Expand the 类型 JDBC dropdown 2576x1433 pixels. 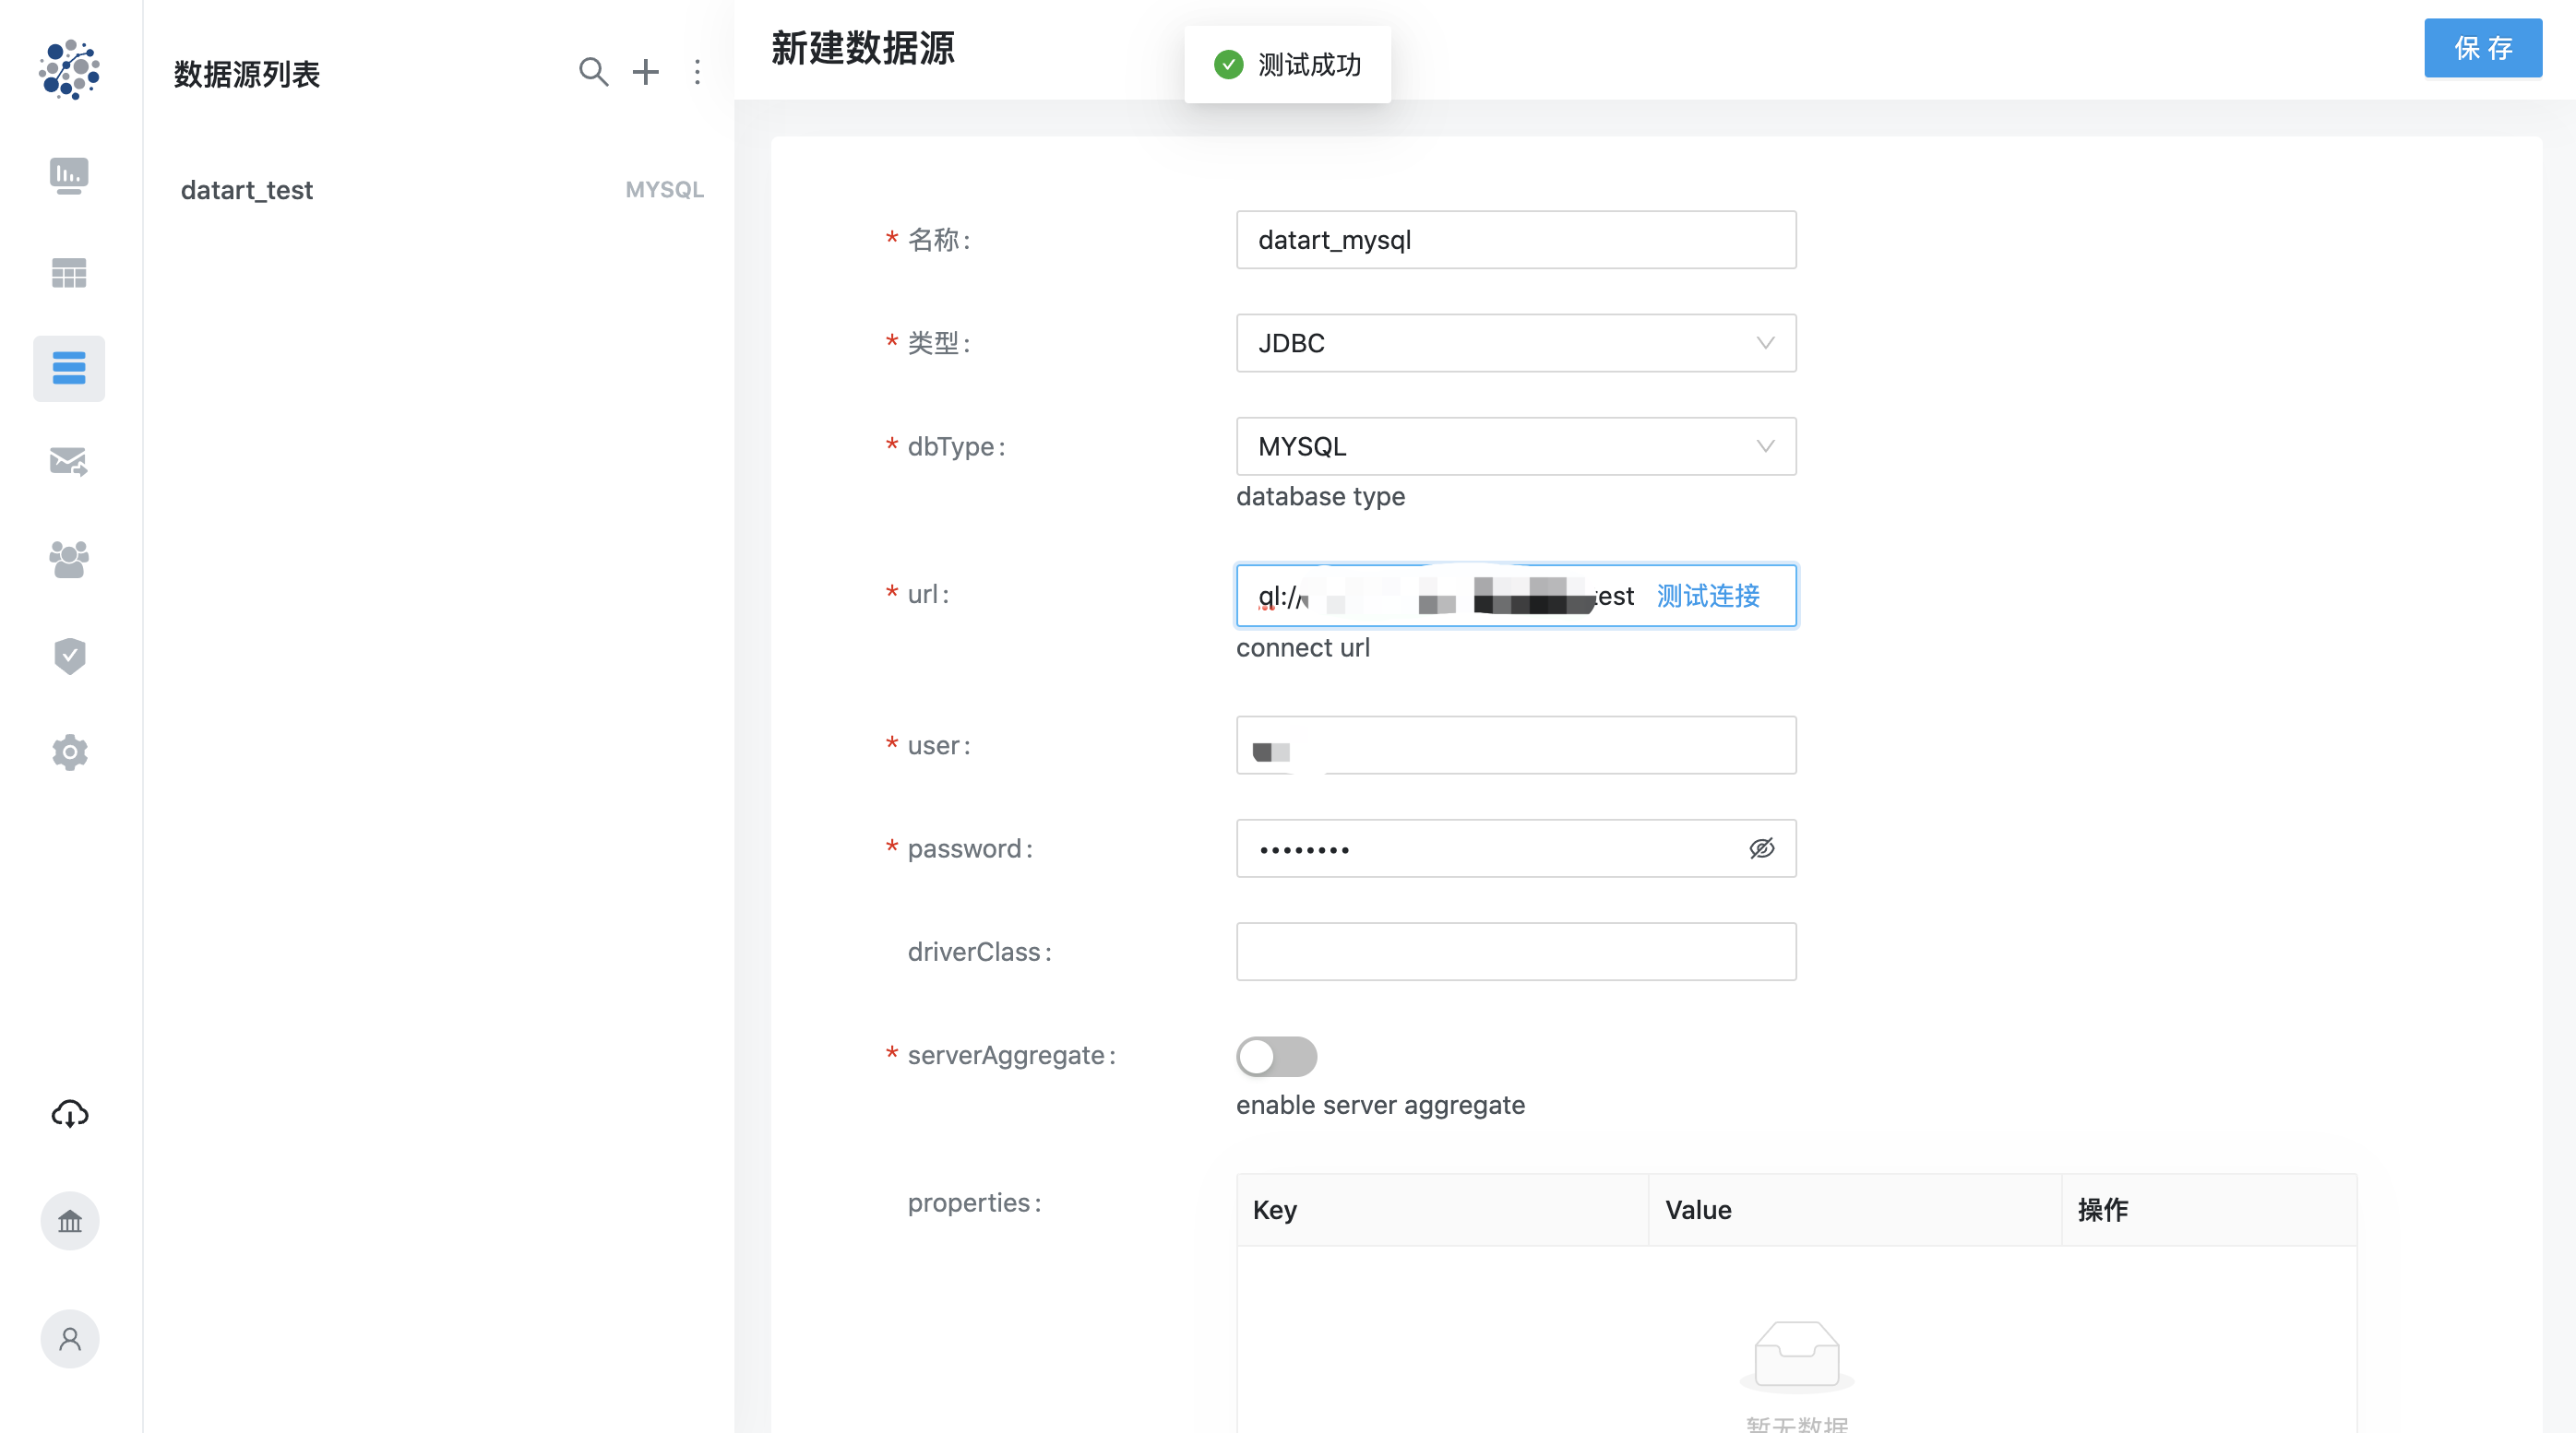(x=1516, y=343)
